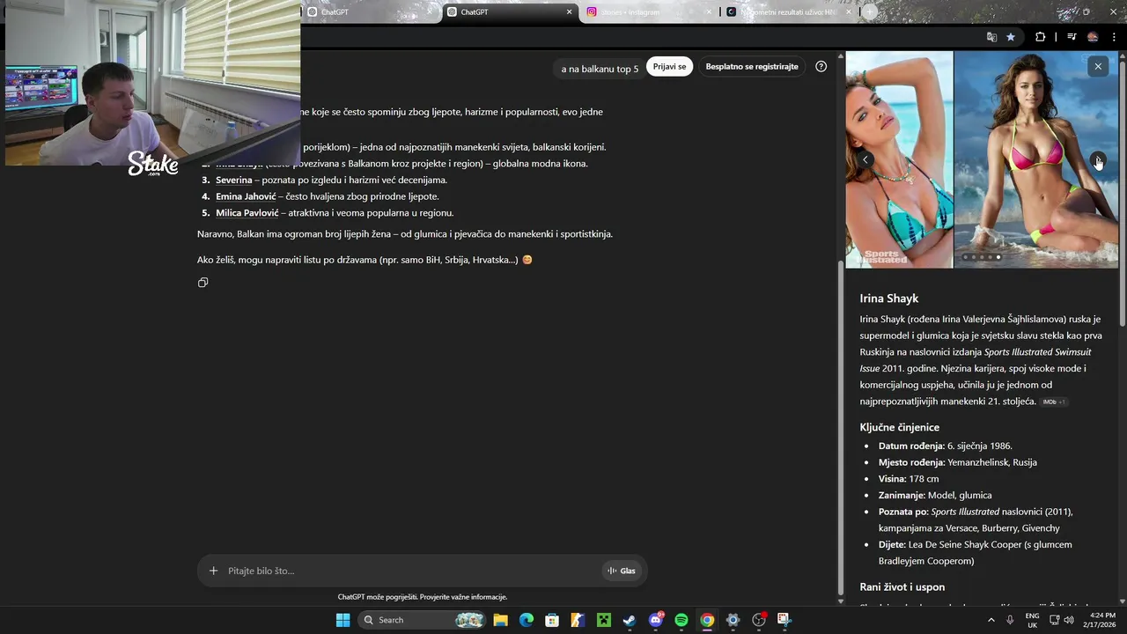This screenshot has height=634, width=1127.
Task: Open Microsoft Store from the taskbar
Action: click(x=552, y=620)
